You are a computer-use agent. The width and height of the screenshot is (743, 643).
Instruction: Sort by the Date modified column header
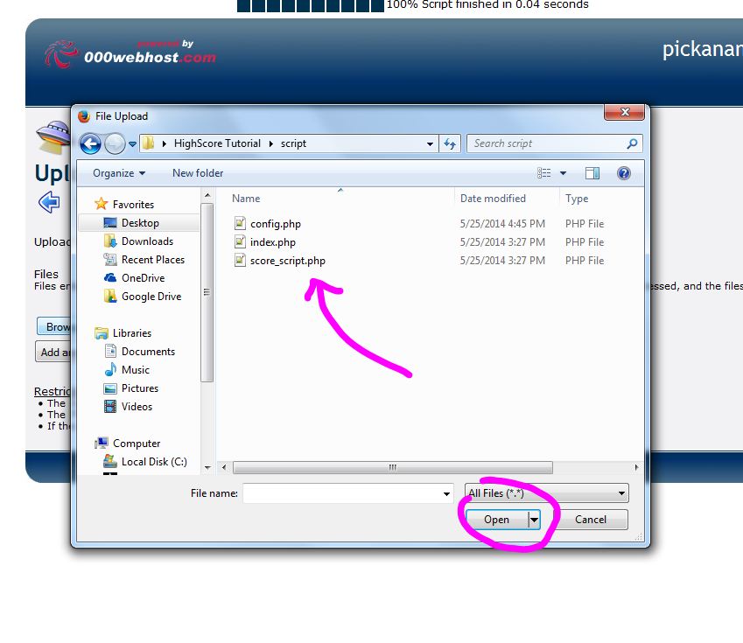pyautogui.click(x=493, y=199)
